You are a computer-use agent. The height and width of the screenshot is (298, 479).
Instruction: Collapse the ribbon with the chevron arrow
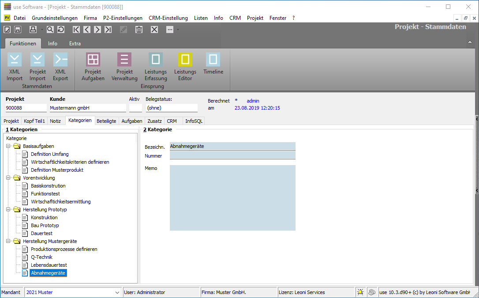(x=470, y=42)
